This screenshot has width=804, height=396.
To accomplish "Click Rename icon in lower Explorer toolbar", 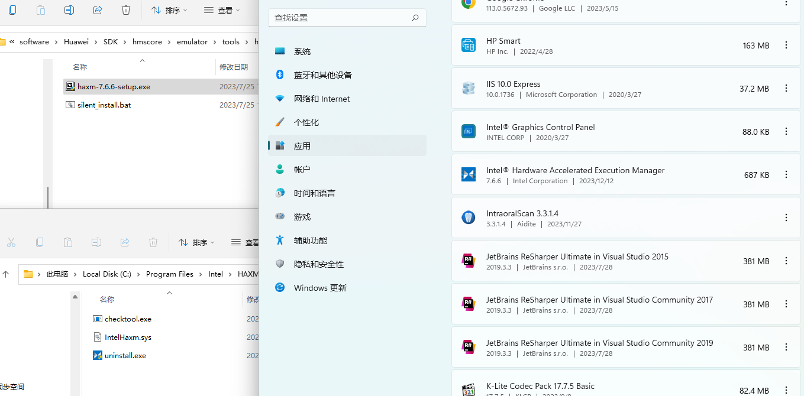I will tap(96, 242).
